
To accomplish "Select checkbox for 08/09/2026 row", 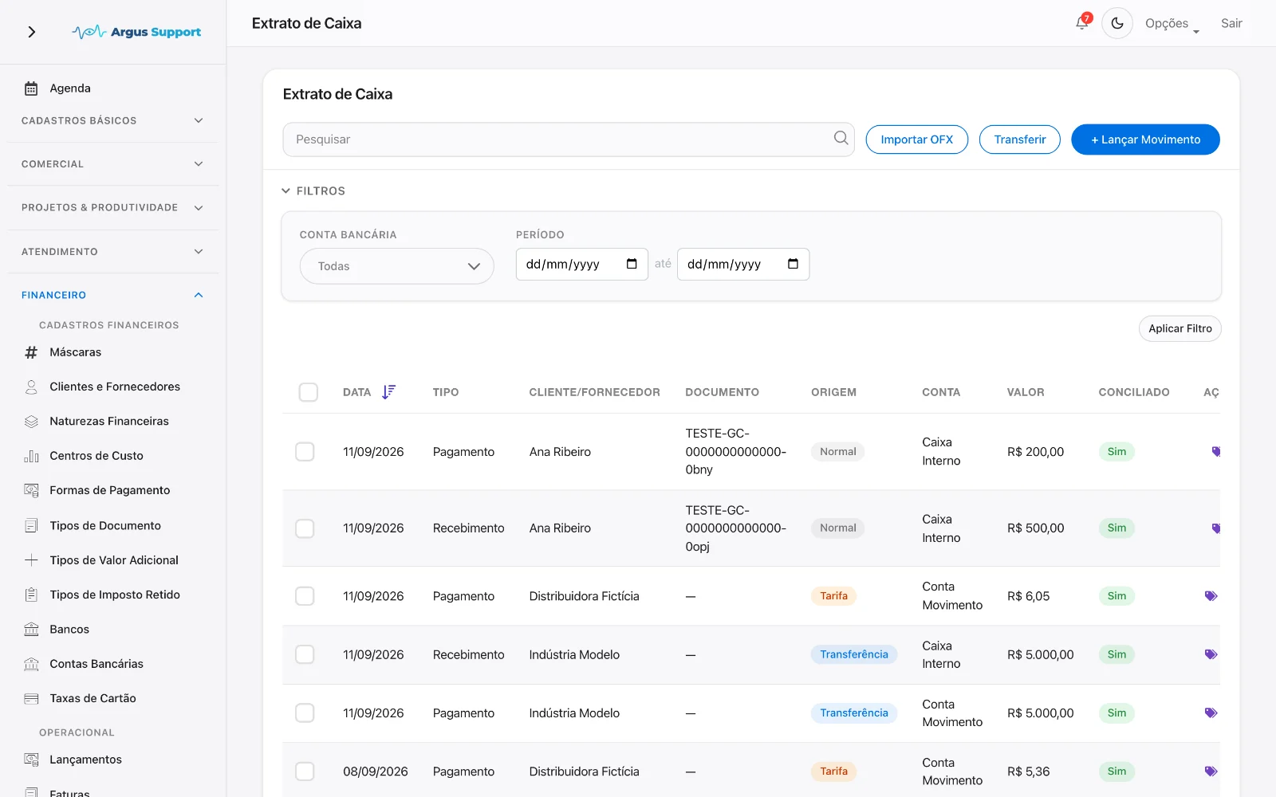I will click(305, 771).
